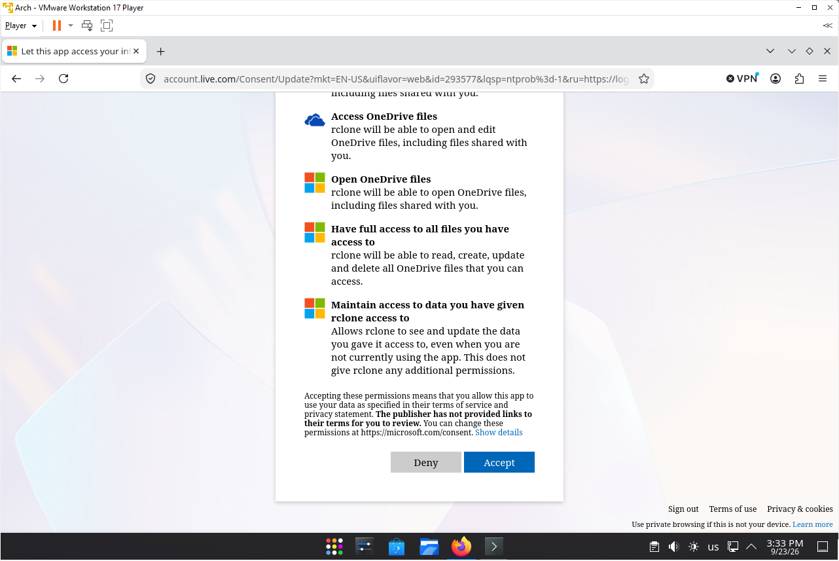Accept rclone's permission request
The height and width of the screenshot is (561, 839).
tap(499, 462)
